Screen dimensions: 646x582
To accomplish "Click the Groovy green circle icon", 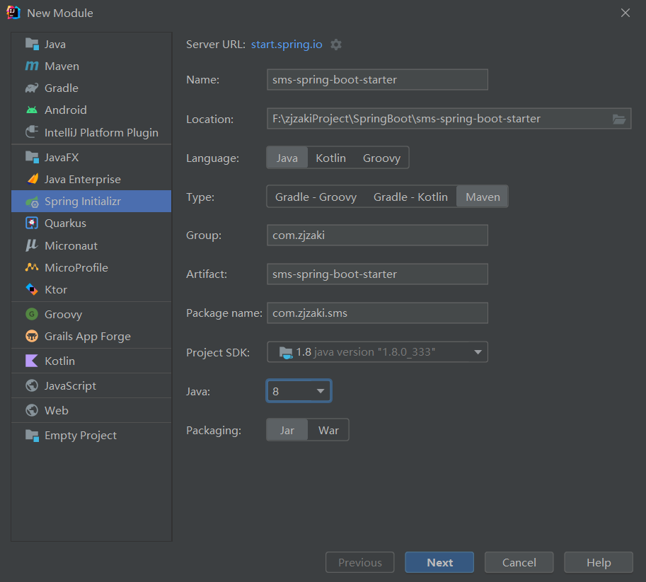I will click(32, 314).
